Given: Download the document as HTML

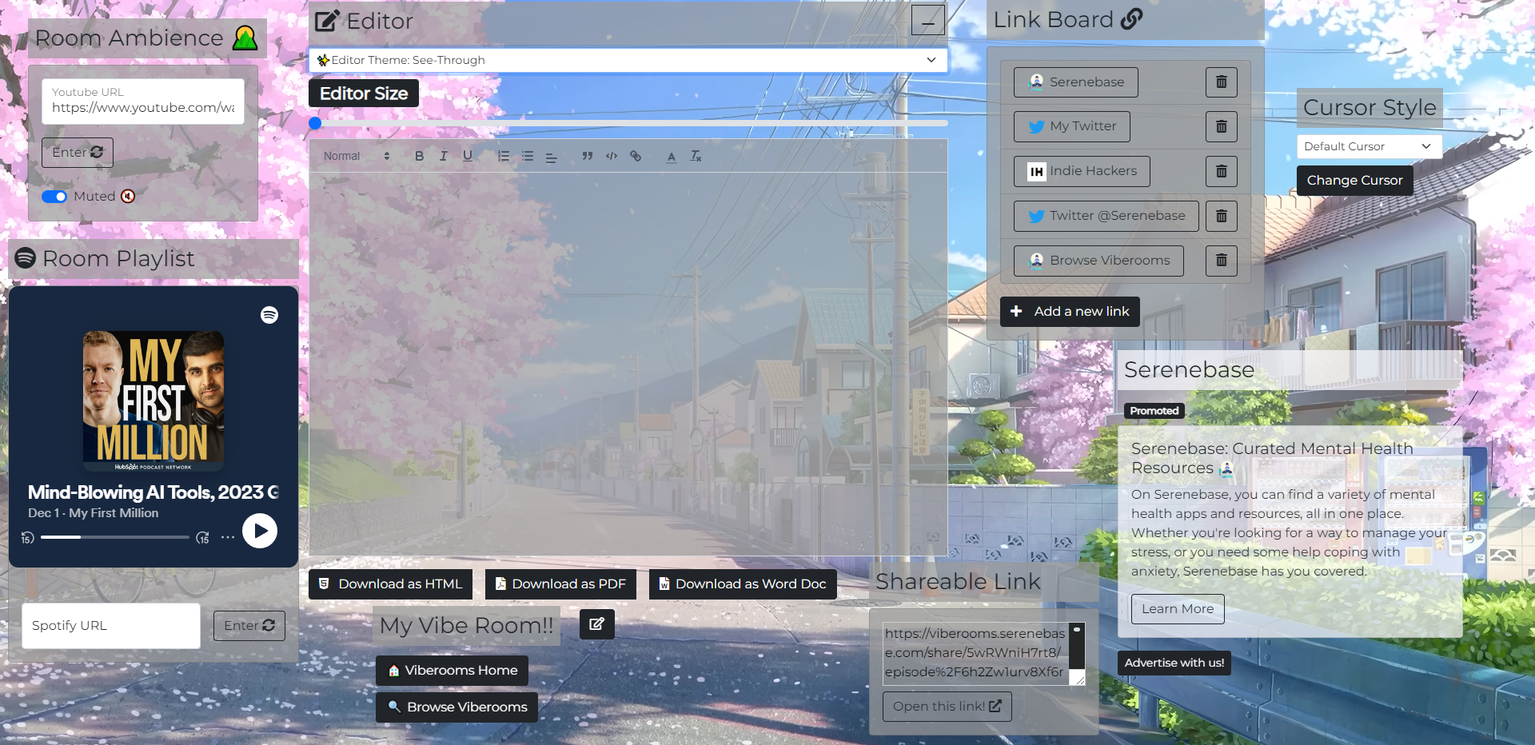Looking at the screenshot, I should [x=390, y=584].
